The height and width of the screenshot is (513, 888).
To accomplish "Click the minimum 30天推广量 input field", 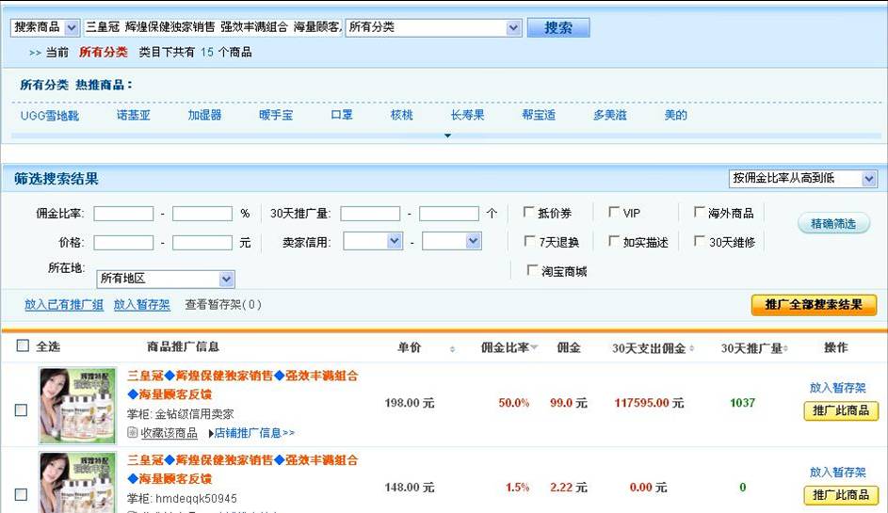I will coord(370,214).
